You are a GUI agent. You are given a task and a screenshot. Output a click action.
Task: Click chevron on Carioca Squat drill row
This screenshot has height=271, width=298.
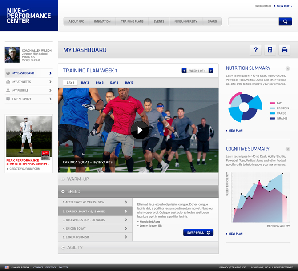point(126,211)
